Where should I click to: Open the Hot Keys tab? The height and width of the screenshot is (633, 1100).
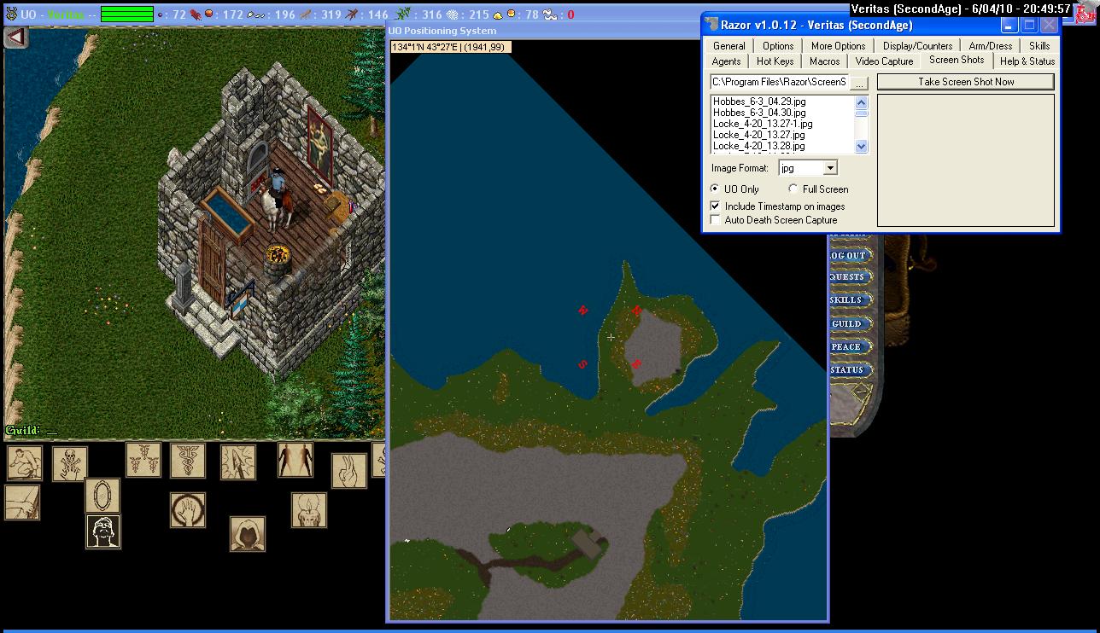(775, 61)
